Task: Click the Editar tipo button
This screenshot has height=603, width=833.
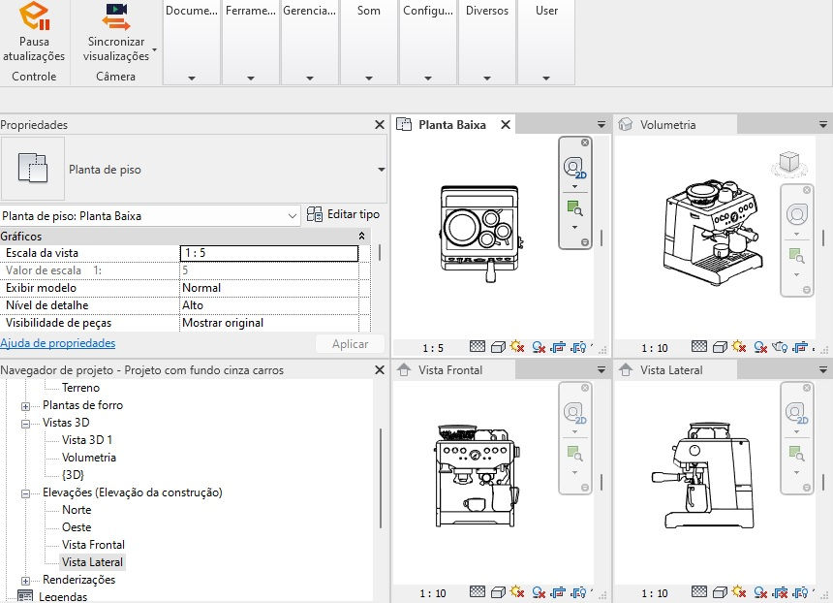Action: [x=344, y=214]
